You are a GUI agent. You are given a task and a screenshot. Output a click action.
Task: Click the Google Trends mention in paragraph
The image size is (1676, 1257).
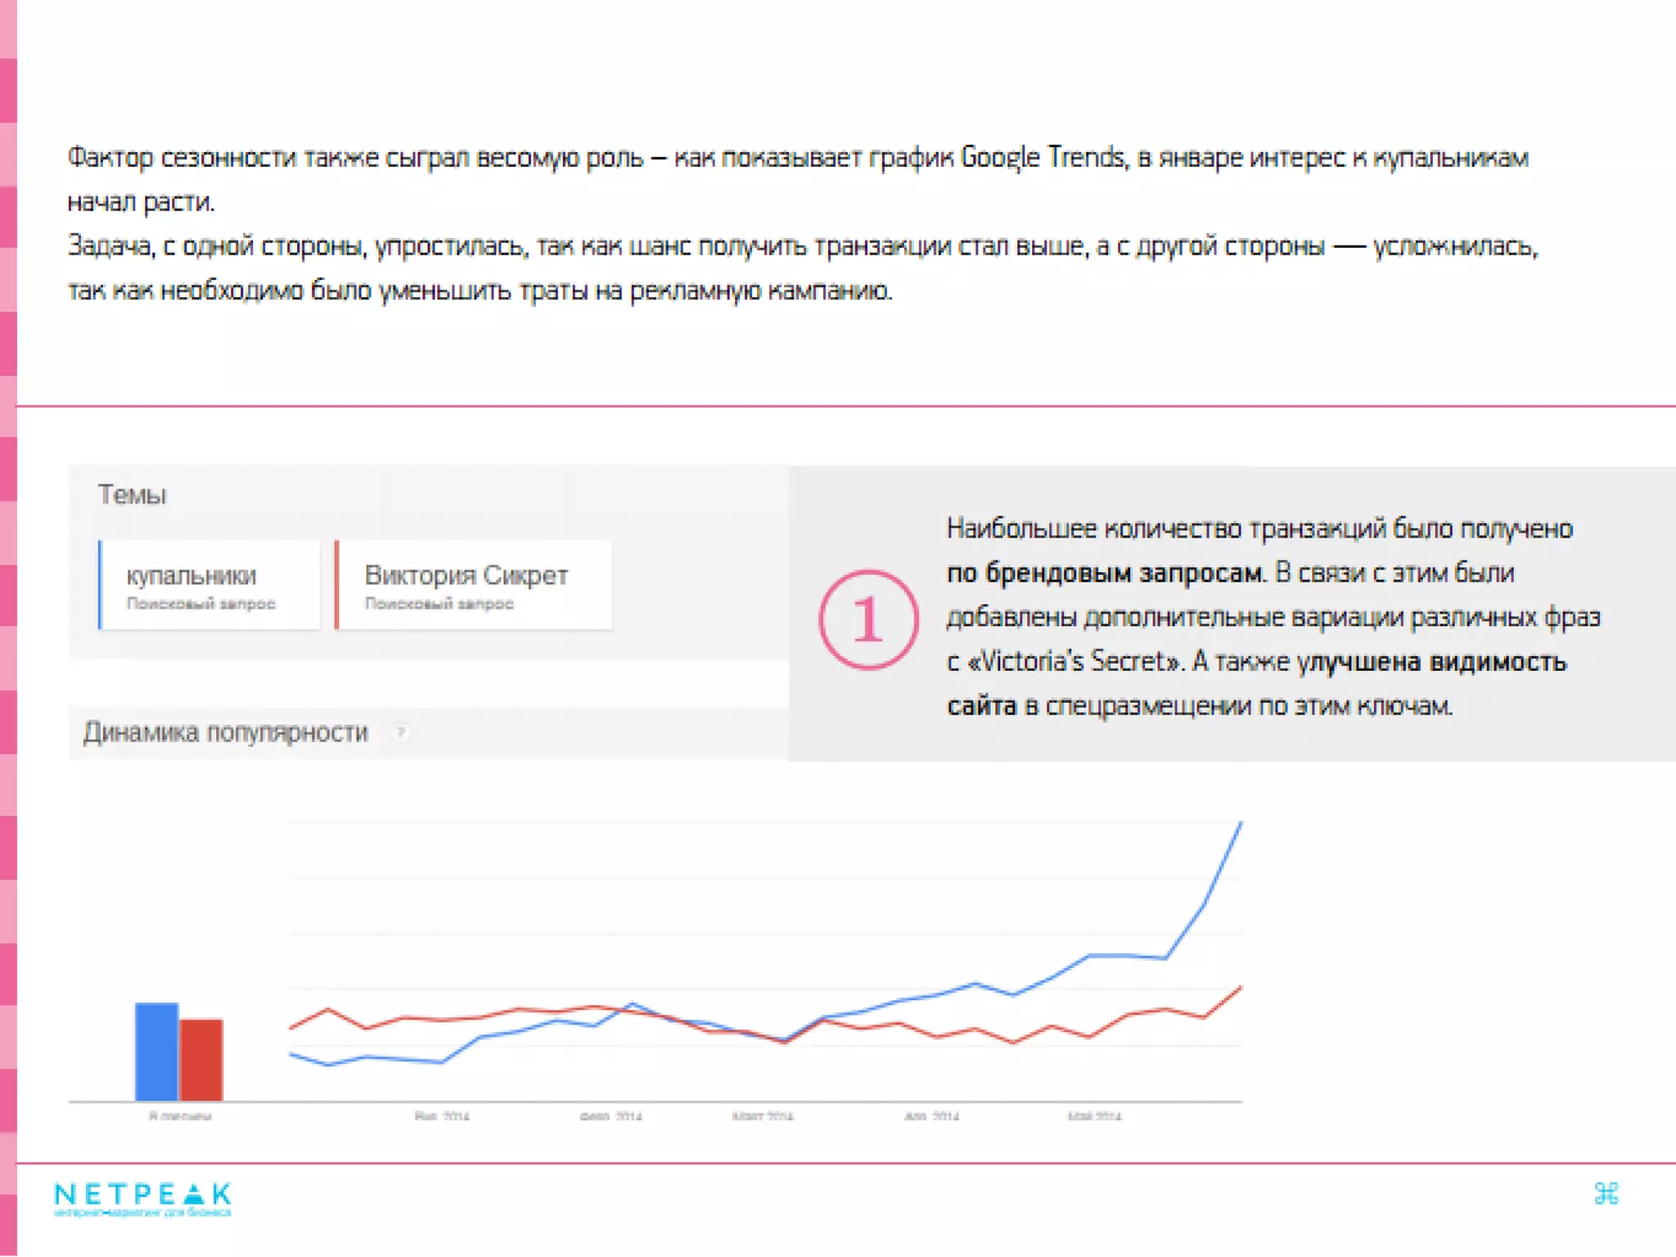(1043, 157)
